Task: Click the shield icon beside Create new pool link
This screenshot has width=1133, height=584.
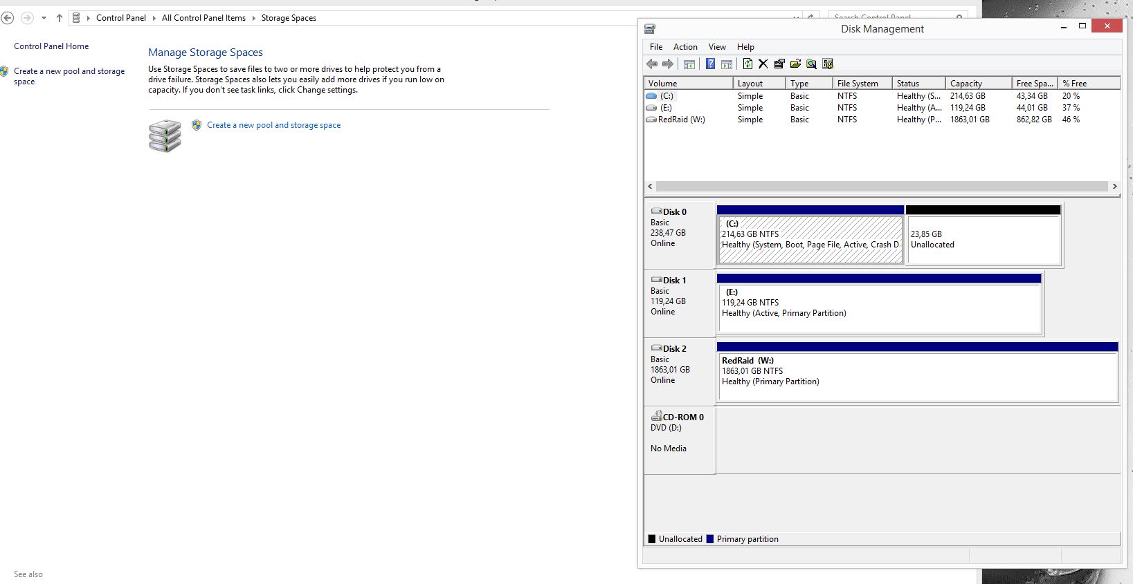Action: pyautogui.click(x=197, y=125)
